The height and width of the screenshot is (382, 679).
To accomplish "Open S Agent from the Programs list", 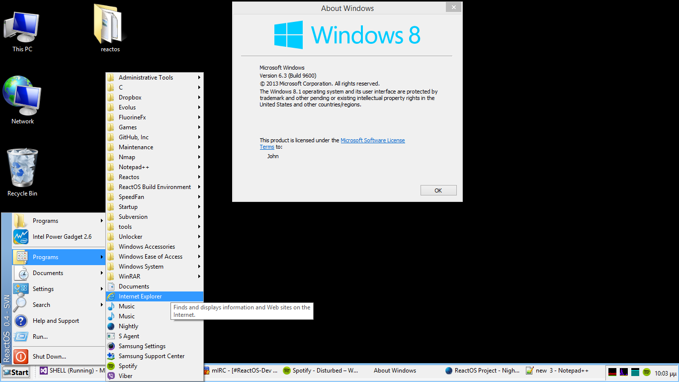I will 155,336.
